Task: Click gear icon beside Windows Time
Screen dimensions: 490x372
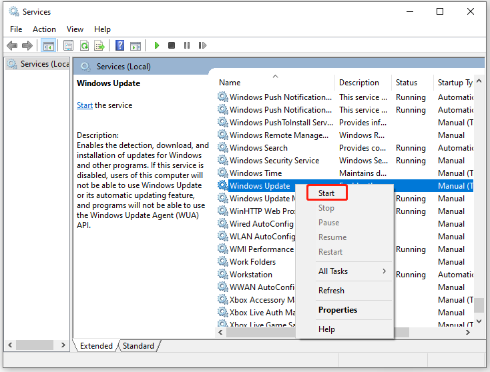Action: (x=223, y=173)
